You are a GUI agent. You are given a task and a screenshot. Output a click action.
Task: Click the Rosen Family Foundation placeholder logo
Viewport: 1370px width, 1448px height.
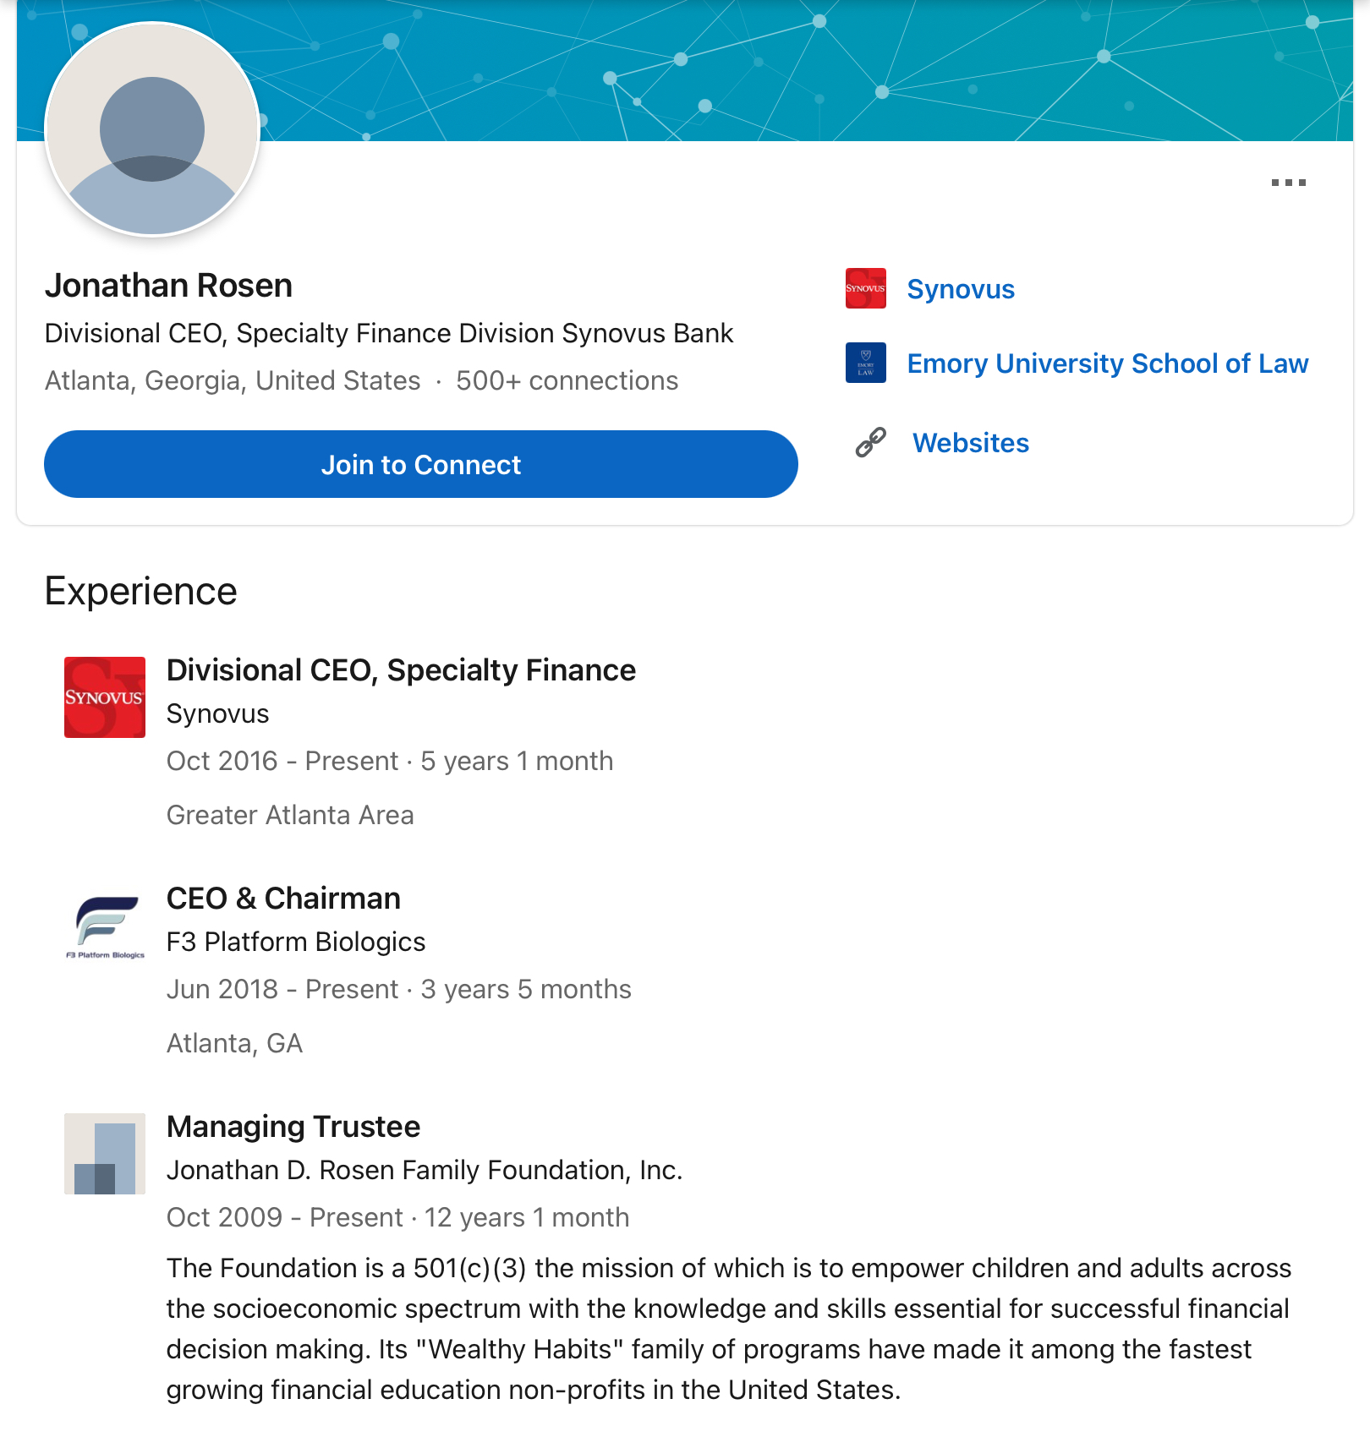click(x=105, y=1154)
